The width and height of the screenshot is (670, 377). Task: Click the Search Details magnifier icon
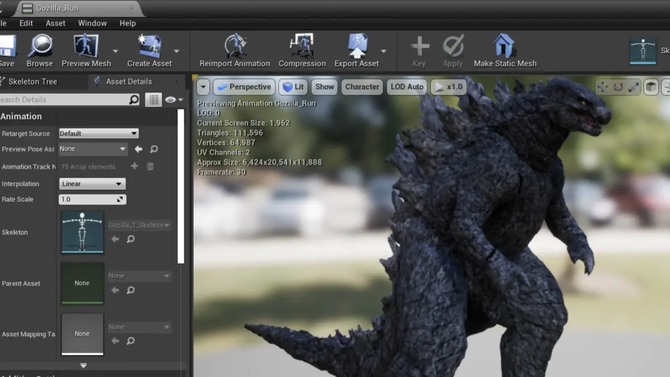tap(134, 99)
